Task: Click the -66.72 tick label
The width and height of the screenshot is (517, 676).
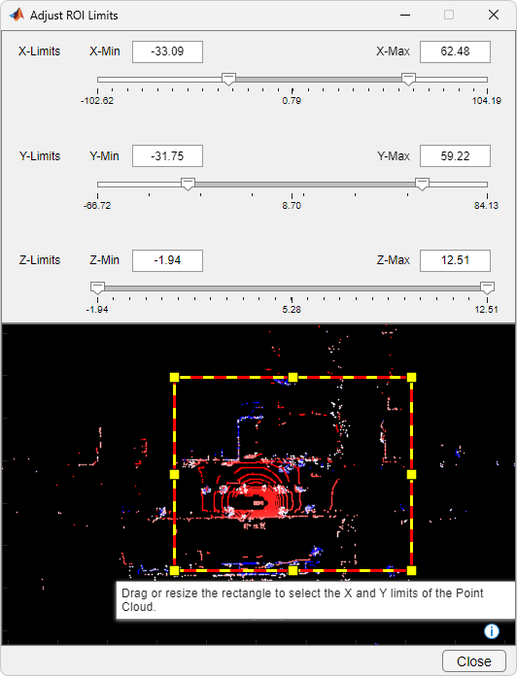Action: [x=97, y=206]
